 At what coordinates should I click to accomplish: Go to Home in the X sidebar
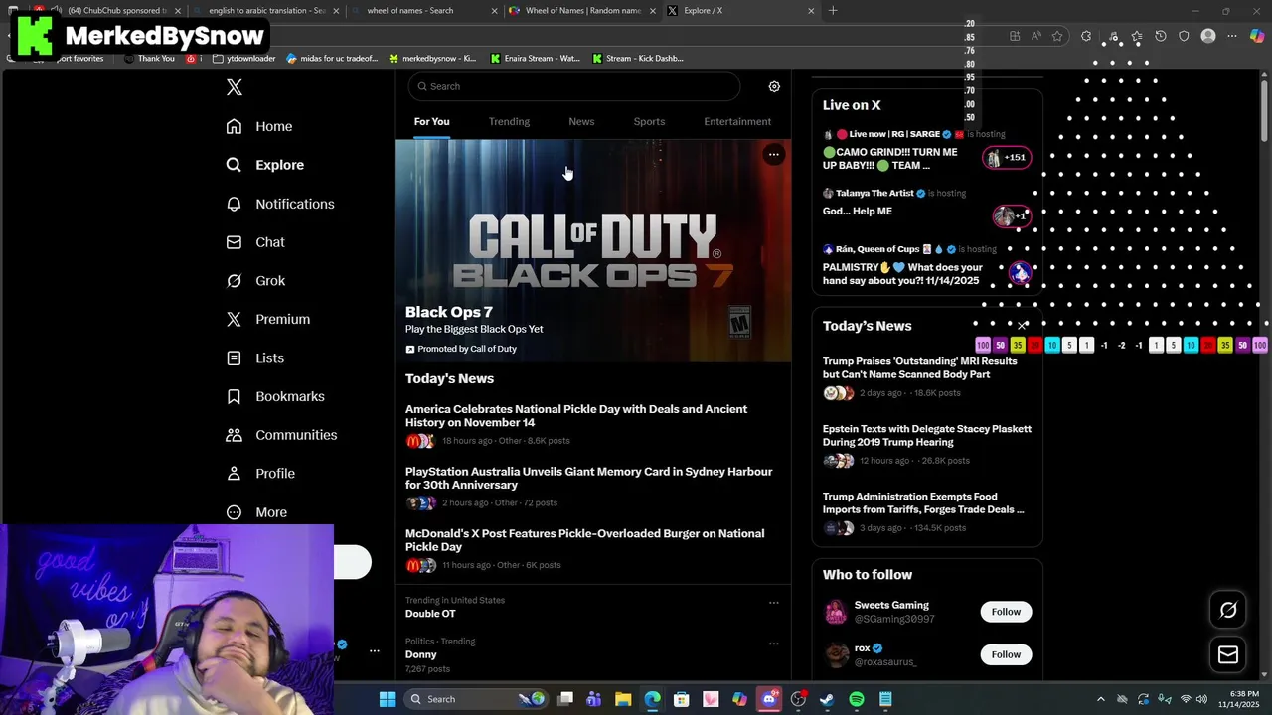pos(259,126)
